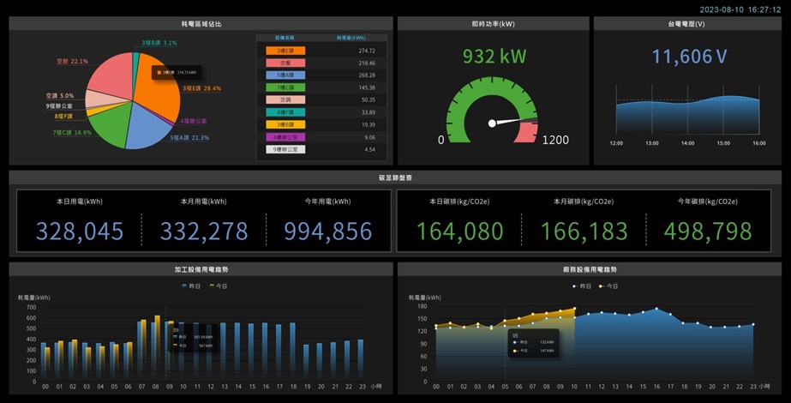Toggle 昨日 legend in 加工設備用電趨勢 chart

click(x=191, y=286)
